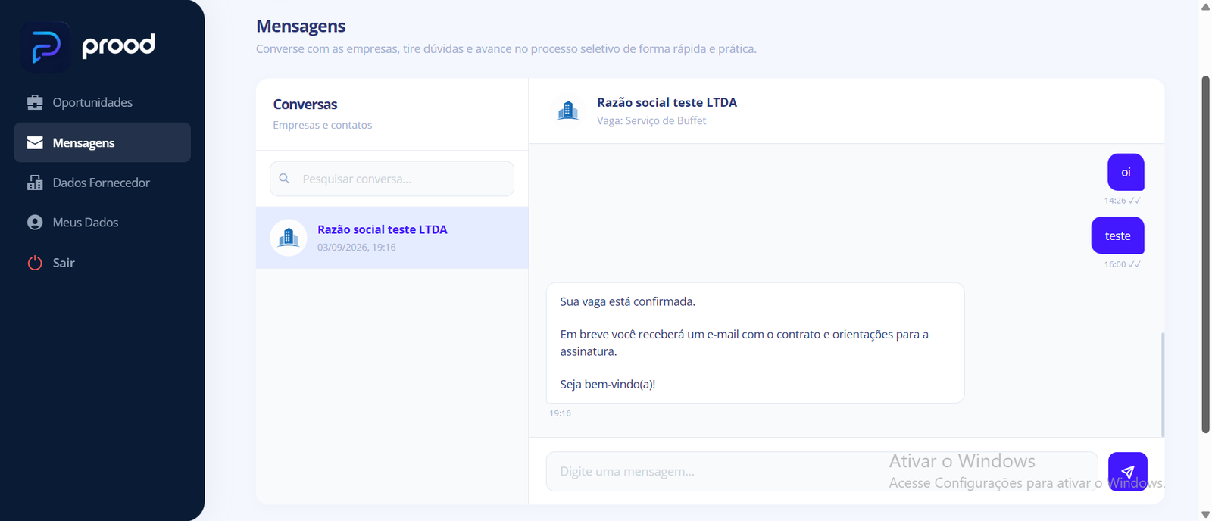Click the sent message bubble "oi"
The width and height of the screenshot is (1212, 521).
tap(1126, 173)
